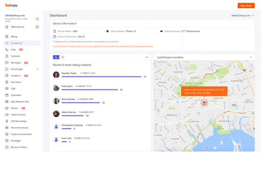This screenshot has height=173, width=262.
Task: Click Dorothy Taylor's call count bar
Action: 101,77
